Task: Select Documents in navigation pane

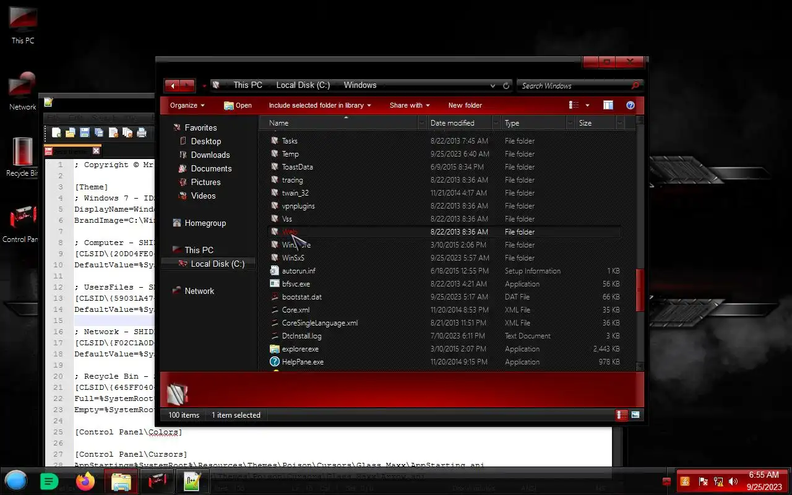Action: tap(211, 168)
